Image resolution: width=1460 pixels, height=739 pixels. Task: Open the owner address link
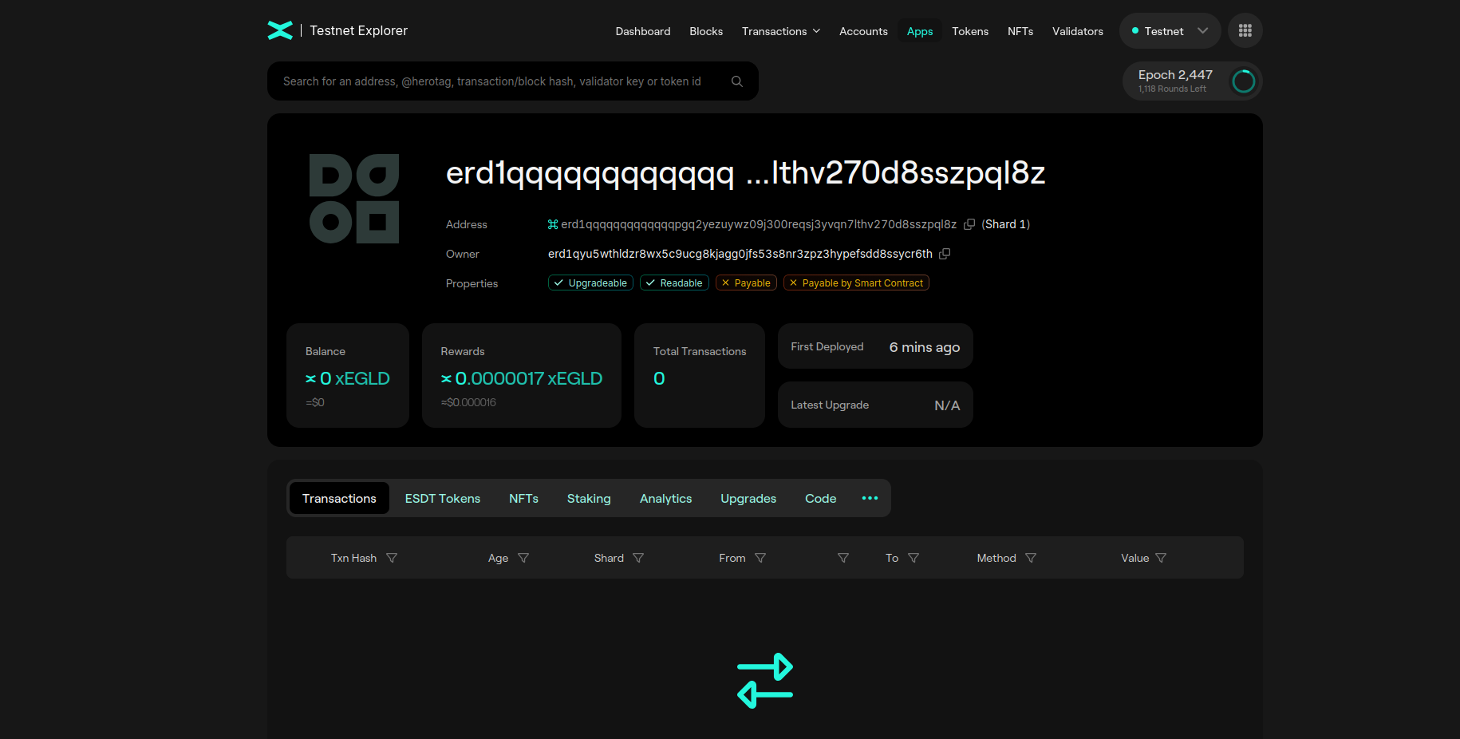coord(739,253)
